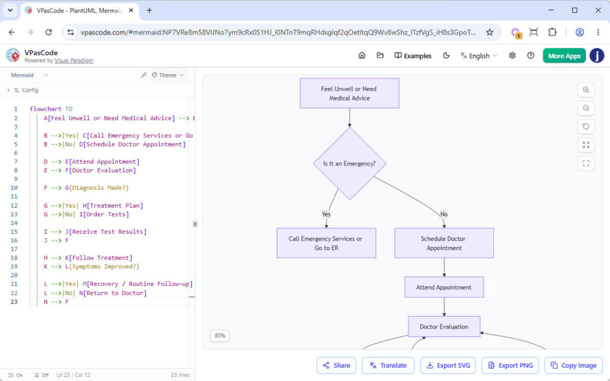Open the Examples menu

413,55
